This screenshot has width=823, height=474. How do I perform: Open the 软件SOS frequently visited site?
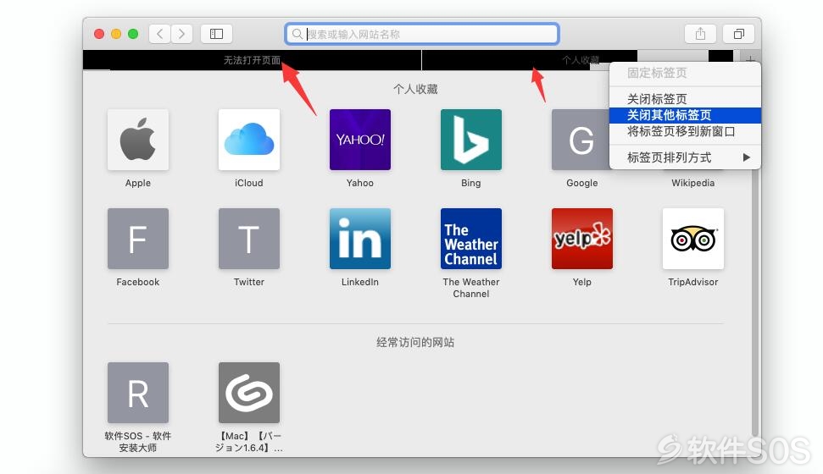pos(138,393)
